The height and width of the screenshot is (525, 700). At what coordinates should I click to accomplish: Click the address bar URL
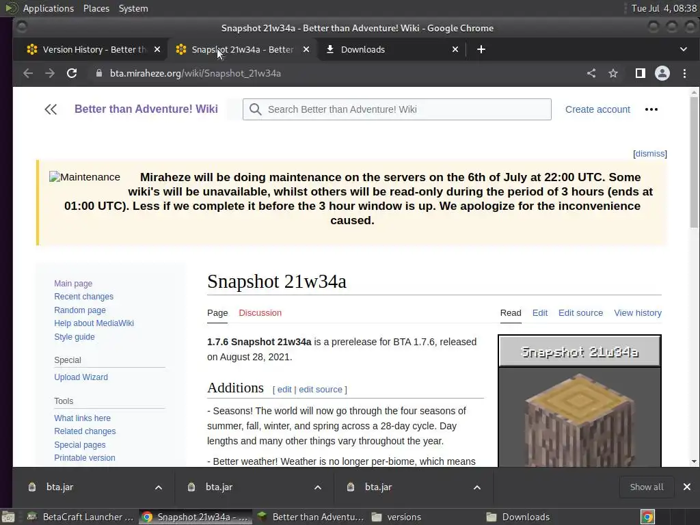195,73
